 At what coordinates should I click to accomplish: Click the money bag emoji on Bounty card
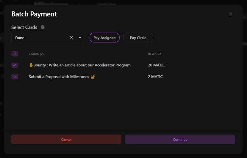pos(31,65)
